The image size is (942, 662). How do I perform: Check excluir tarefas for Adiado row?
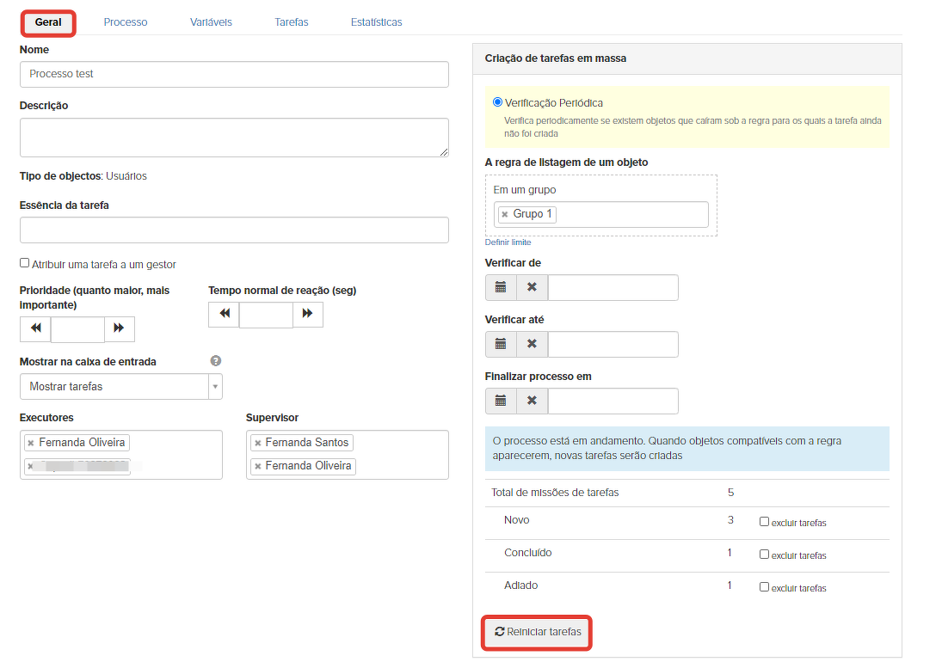[764, 587]
